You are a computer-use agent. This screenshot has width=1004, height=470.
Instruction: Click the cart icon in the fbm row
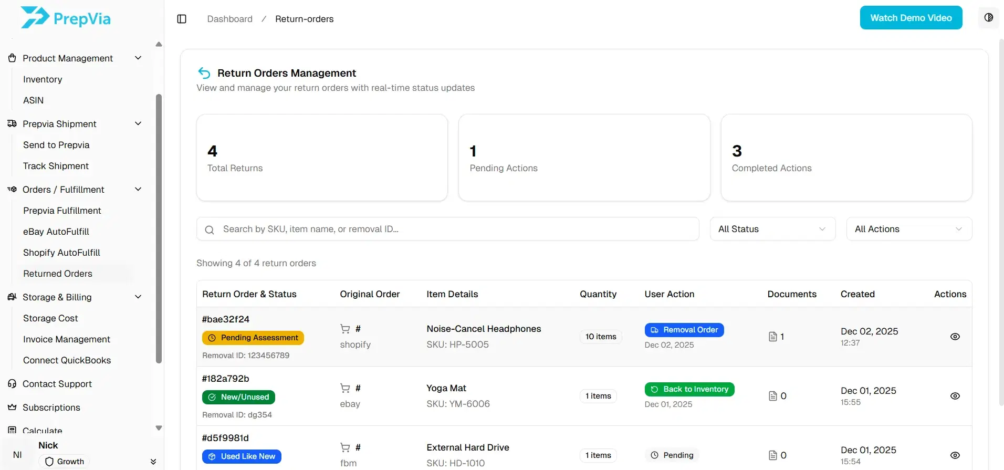pos(345,447)
